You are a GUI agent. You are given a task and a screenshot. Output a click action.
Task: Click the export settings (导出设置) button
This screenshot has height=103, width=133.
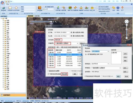pos(64,74)
